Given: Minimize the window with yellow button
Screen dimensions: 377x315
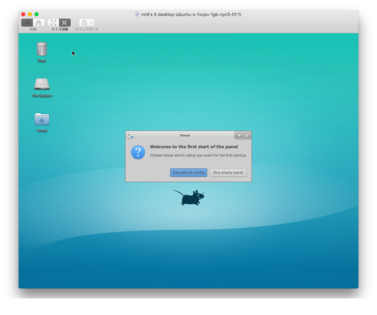Looking at the screenshot, I should point(30,14).
